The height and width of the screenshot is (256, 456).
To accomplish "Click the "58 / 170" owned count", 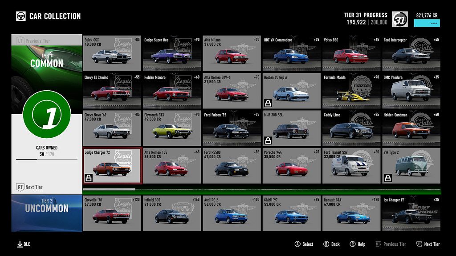I will pyautogui.click(x=47, y=154).
